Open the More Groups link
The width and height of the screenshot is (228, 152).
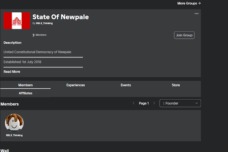[189, 3]
